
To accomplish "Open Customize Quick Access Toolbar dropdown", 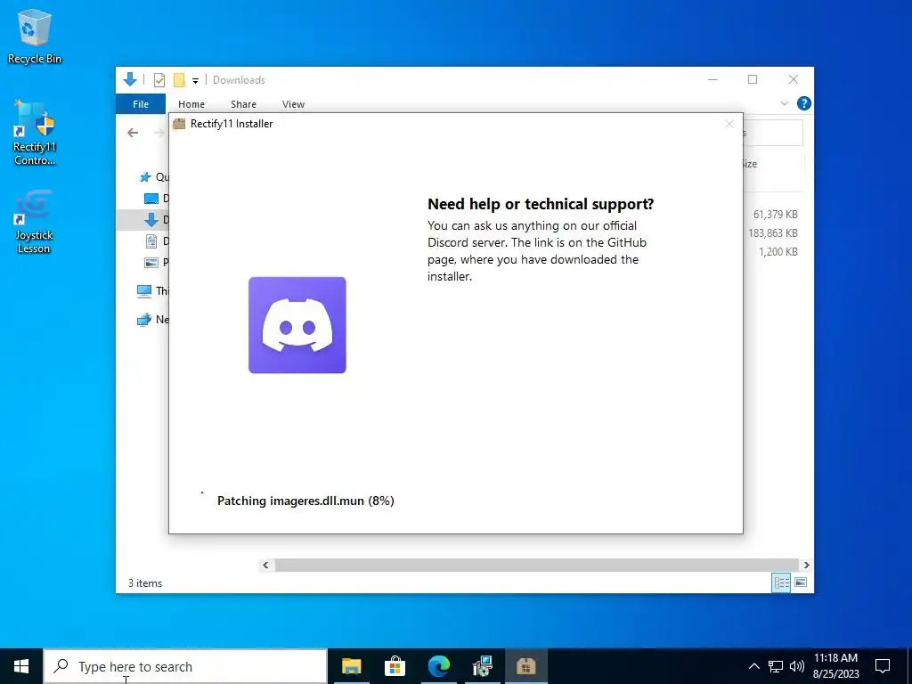I will pos(195,80).
